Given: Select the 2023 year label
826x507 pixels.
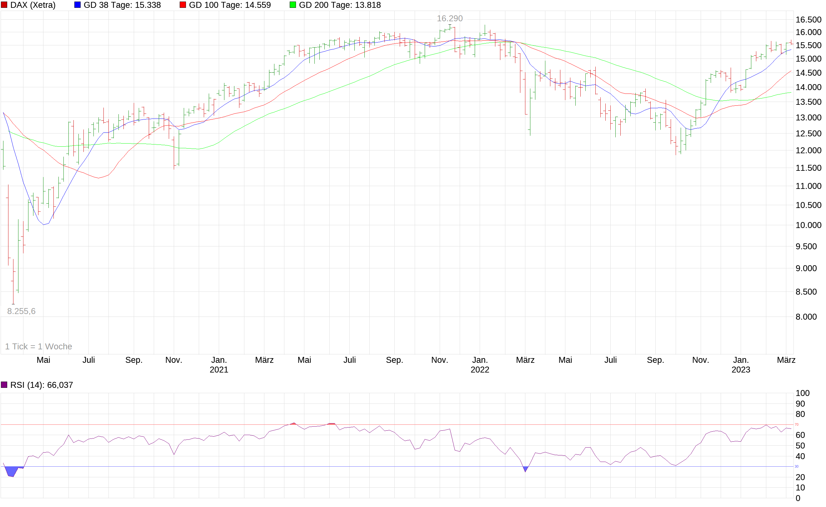Looking at the screenshot, I should click(x=741, y=370).
